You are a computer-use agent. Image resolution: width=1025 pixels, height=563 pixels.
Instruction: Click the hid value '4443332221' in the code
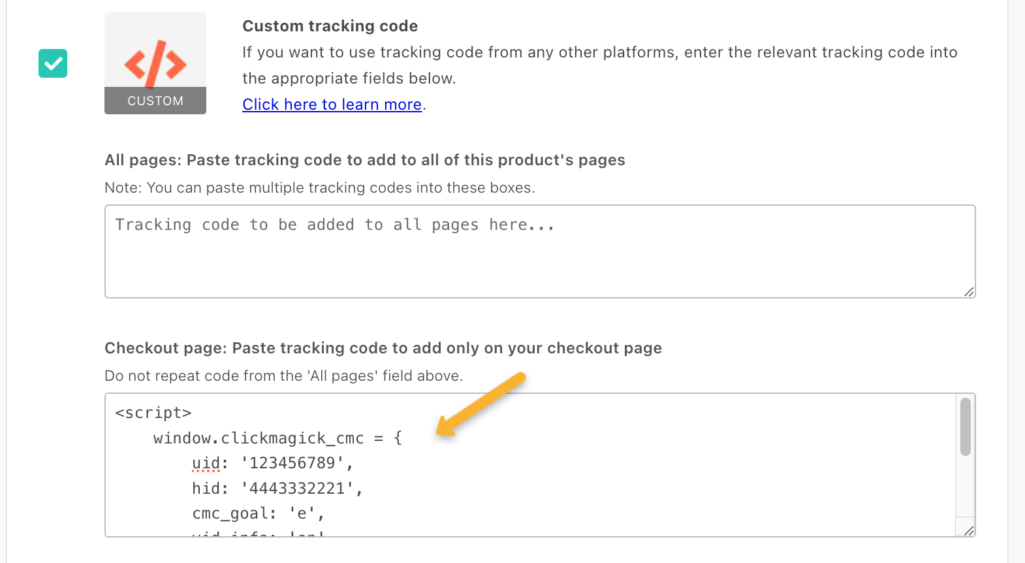(x=302, y=489)
